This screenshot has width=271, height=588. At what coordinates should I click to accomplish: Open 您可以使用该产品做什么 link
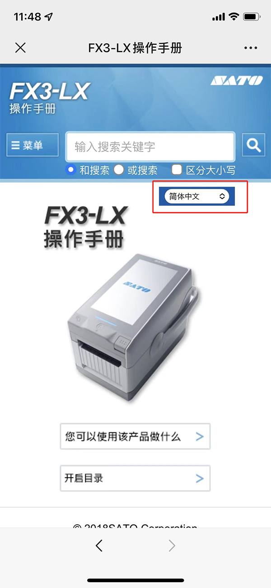135,436
